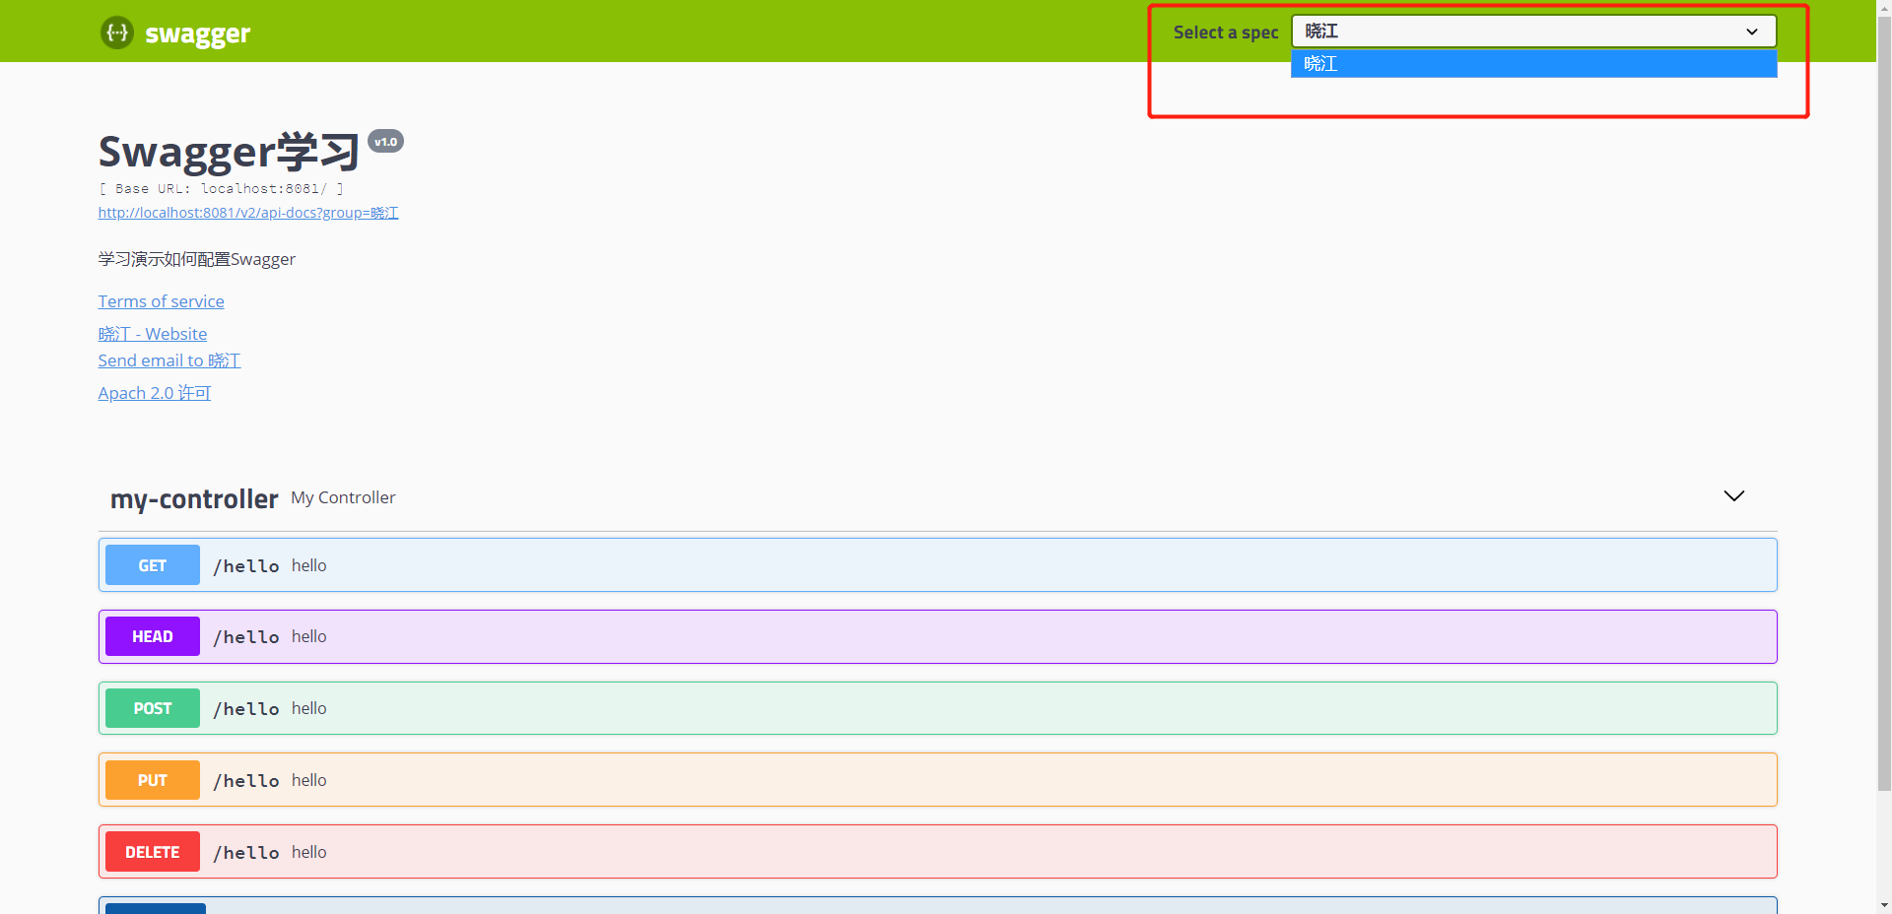Click the my-controller tag heading
Image resolution: width=1892 pixels, height=914 pixels.
coord(194,499)
